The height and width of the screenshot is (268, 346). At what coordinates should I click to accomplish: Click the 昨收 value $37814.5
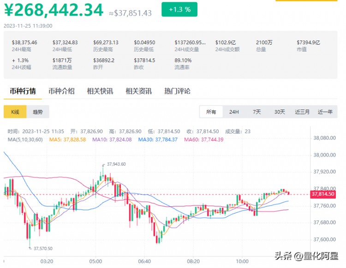[x=144, y=60]
